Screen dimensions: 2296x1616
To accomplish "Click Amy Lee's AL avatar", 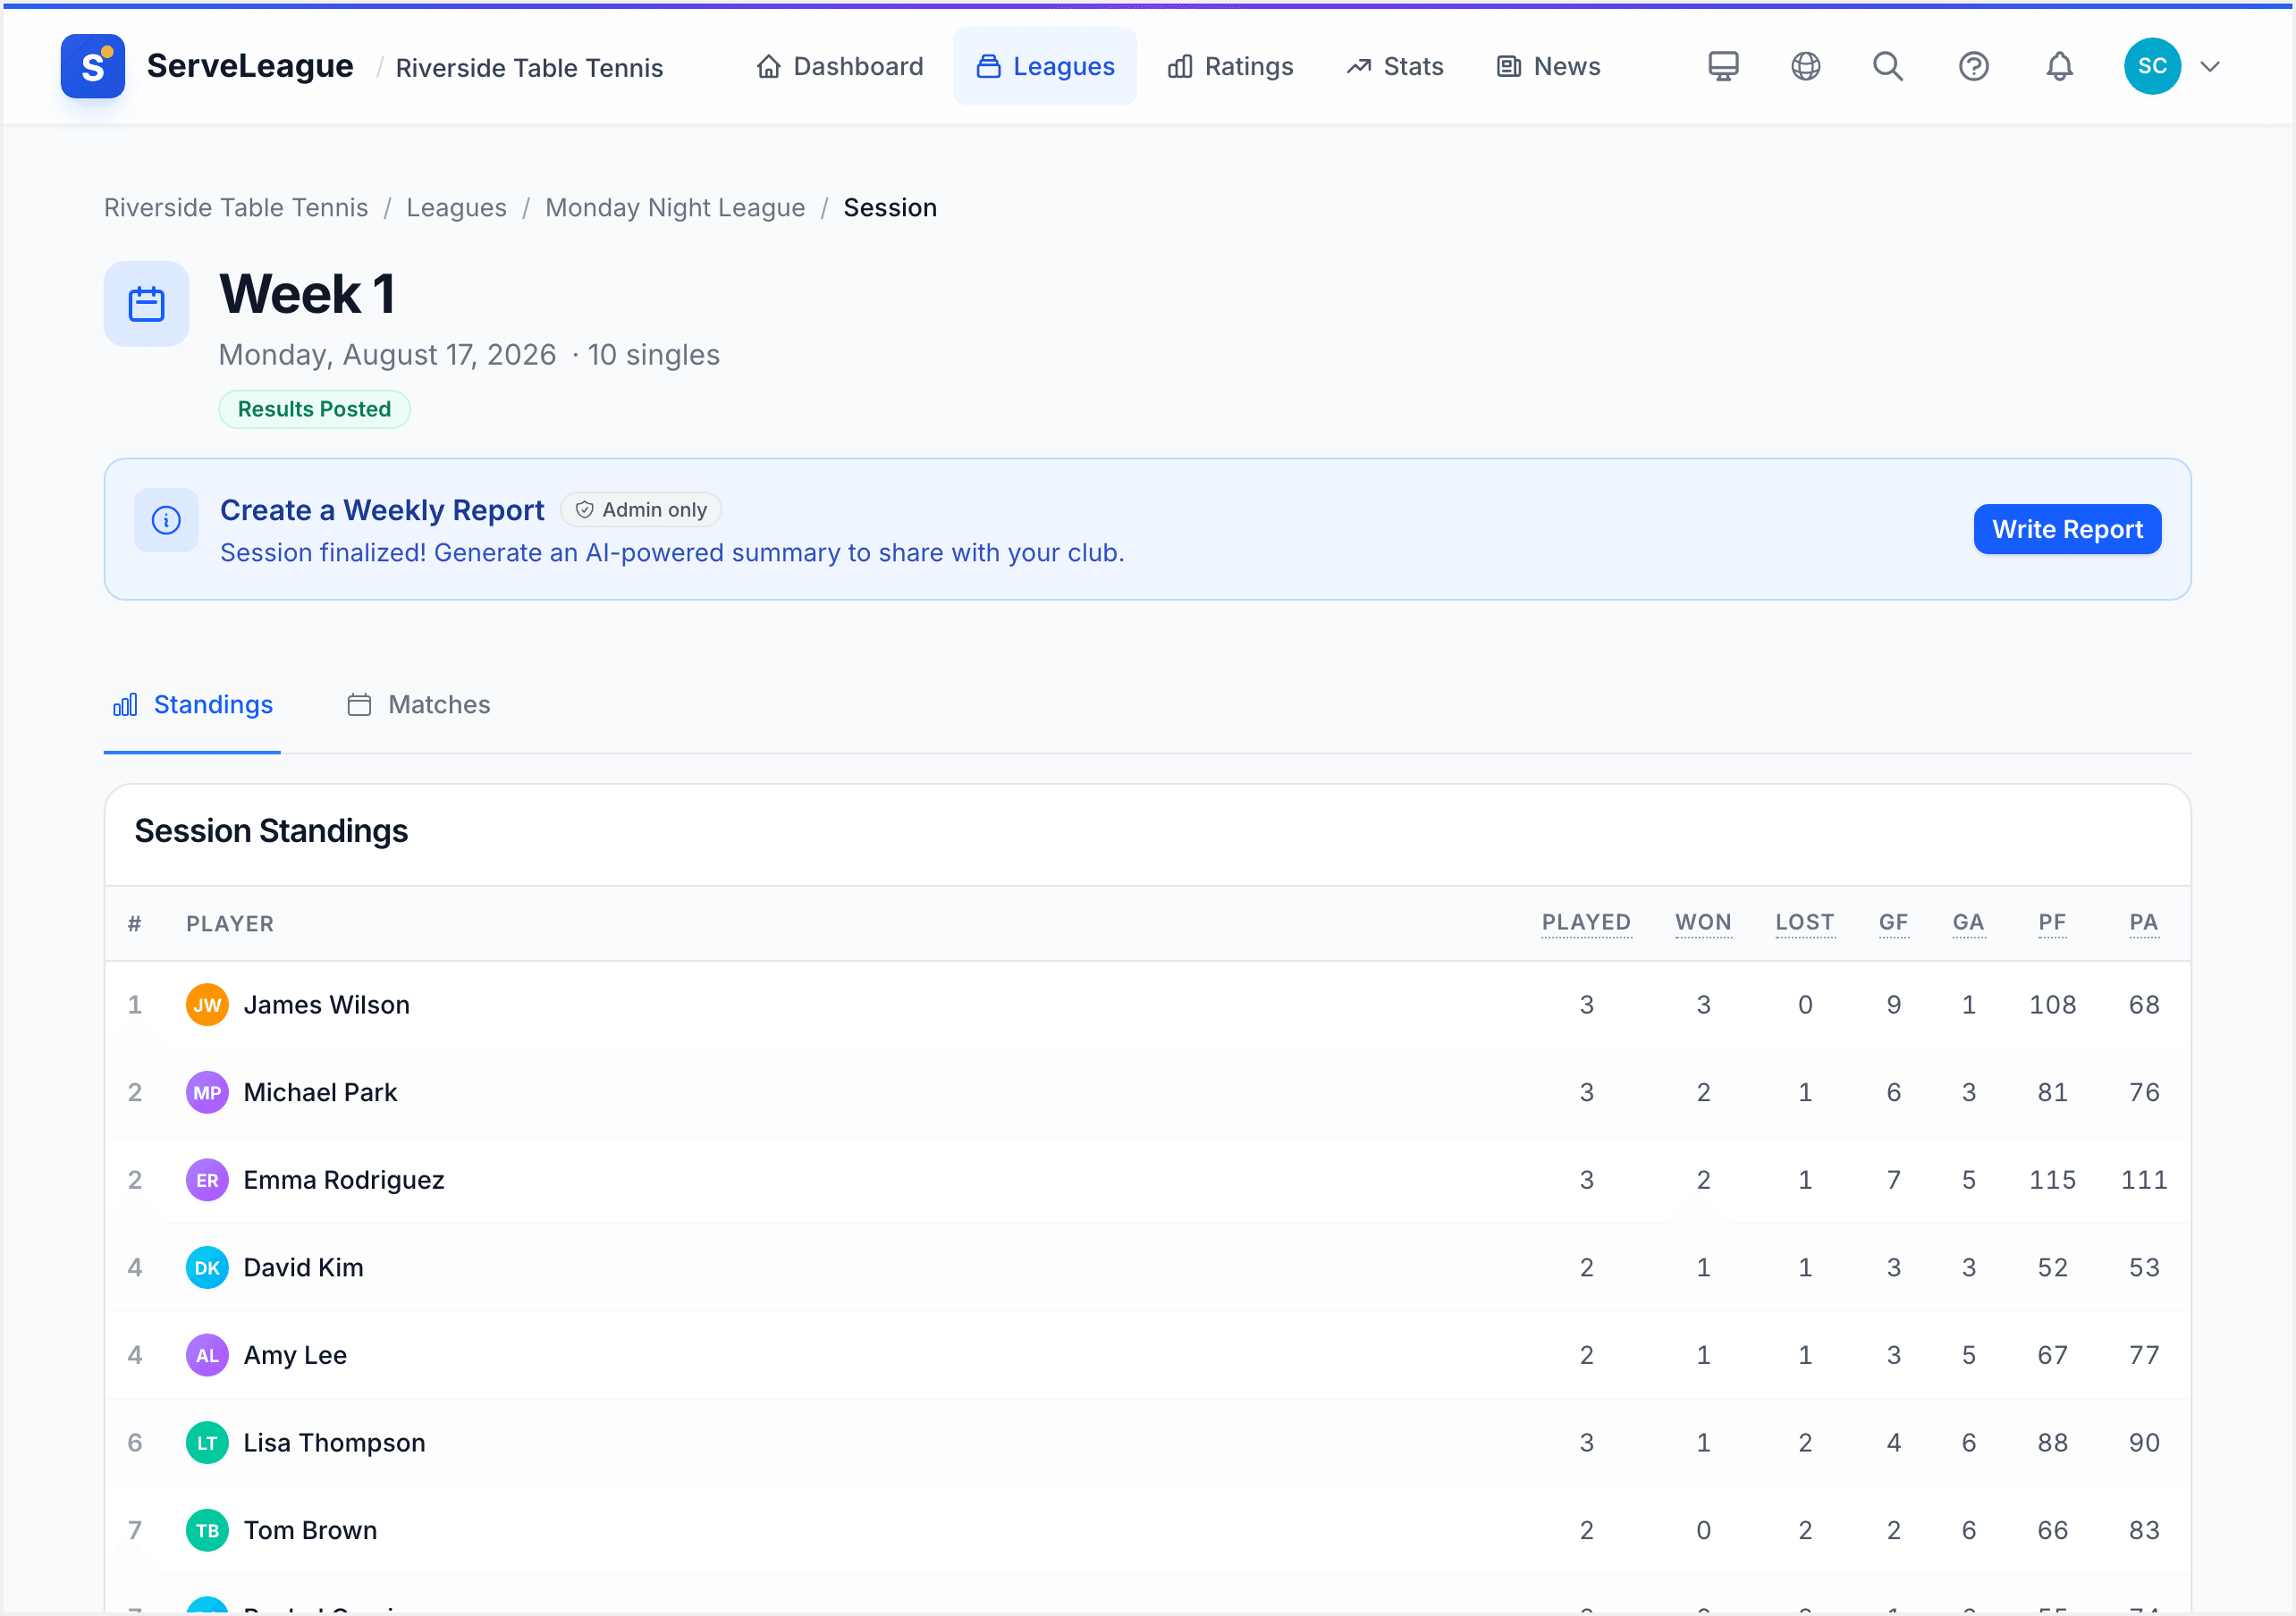I will (207, 1355).
